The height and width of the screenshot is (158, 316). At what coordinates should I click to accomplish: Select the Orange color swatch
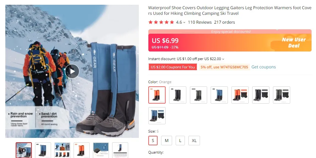157,95
